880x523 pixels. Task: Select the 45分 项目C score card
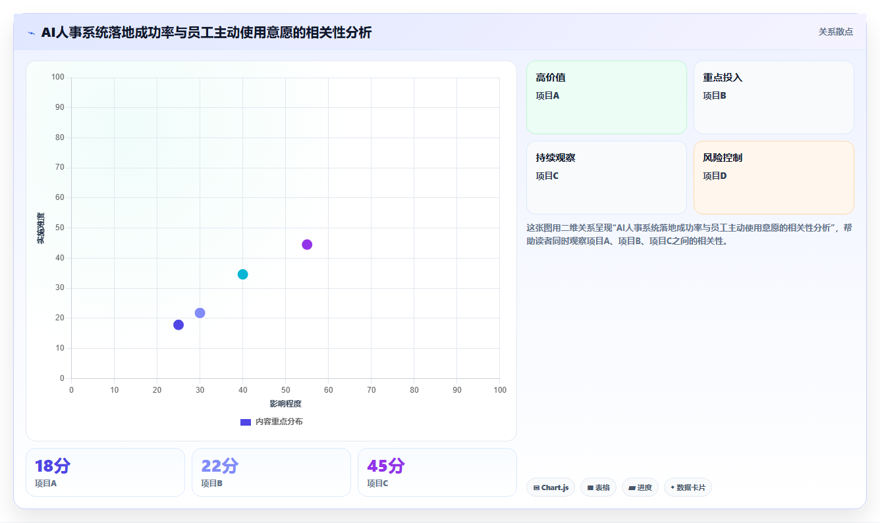click(x=437, y=472)
